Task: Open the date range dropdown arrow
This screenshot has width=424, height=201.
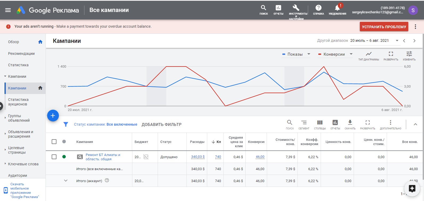Action: pos(397,41)
